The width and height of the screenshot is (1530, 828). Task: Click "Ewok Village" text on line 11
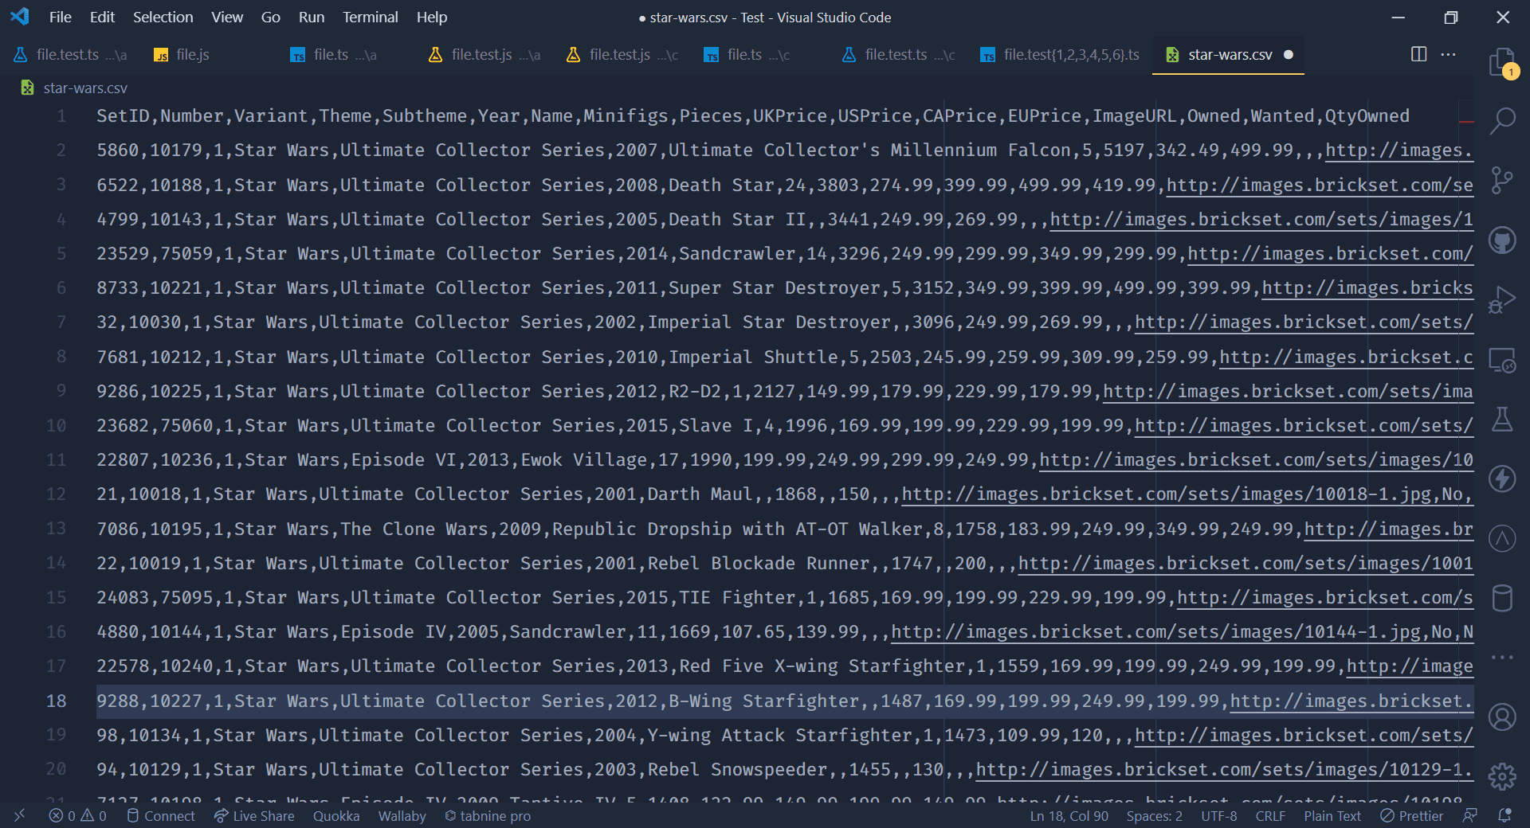[583, 460]
